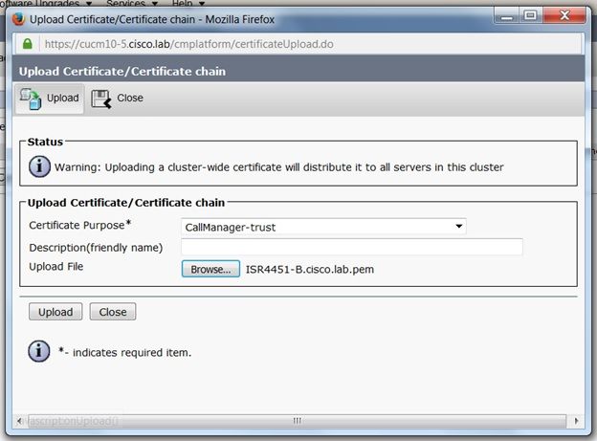597x441 pixels.
Task: Click the Status info icon beside warning
Action: tap(39, 166)
